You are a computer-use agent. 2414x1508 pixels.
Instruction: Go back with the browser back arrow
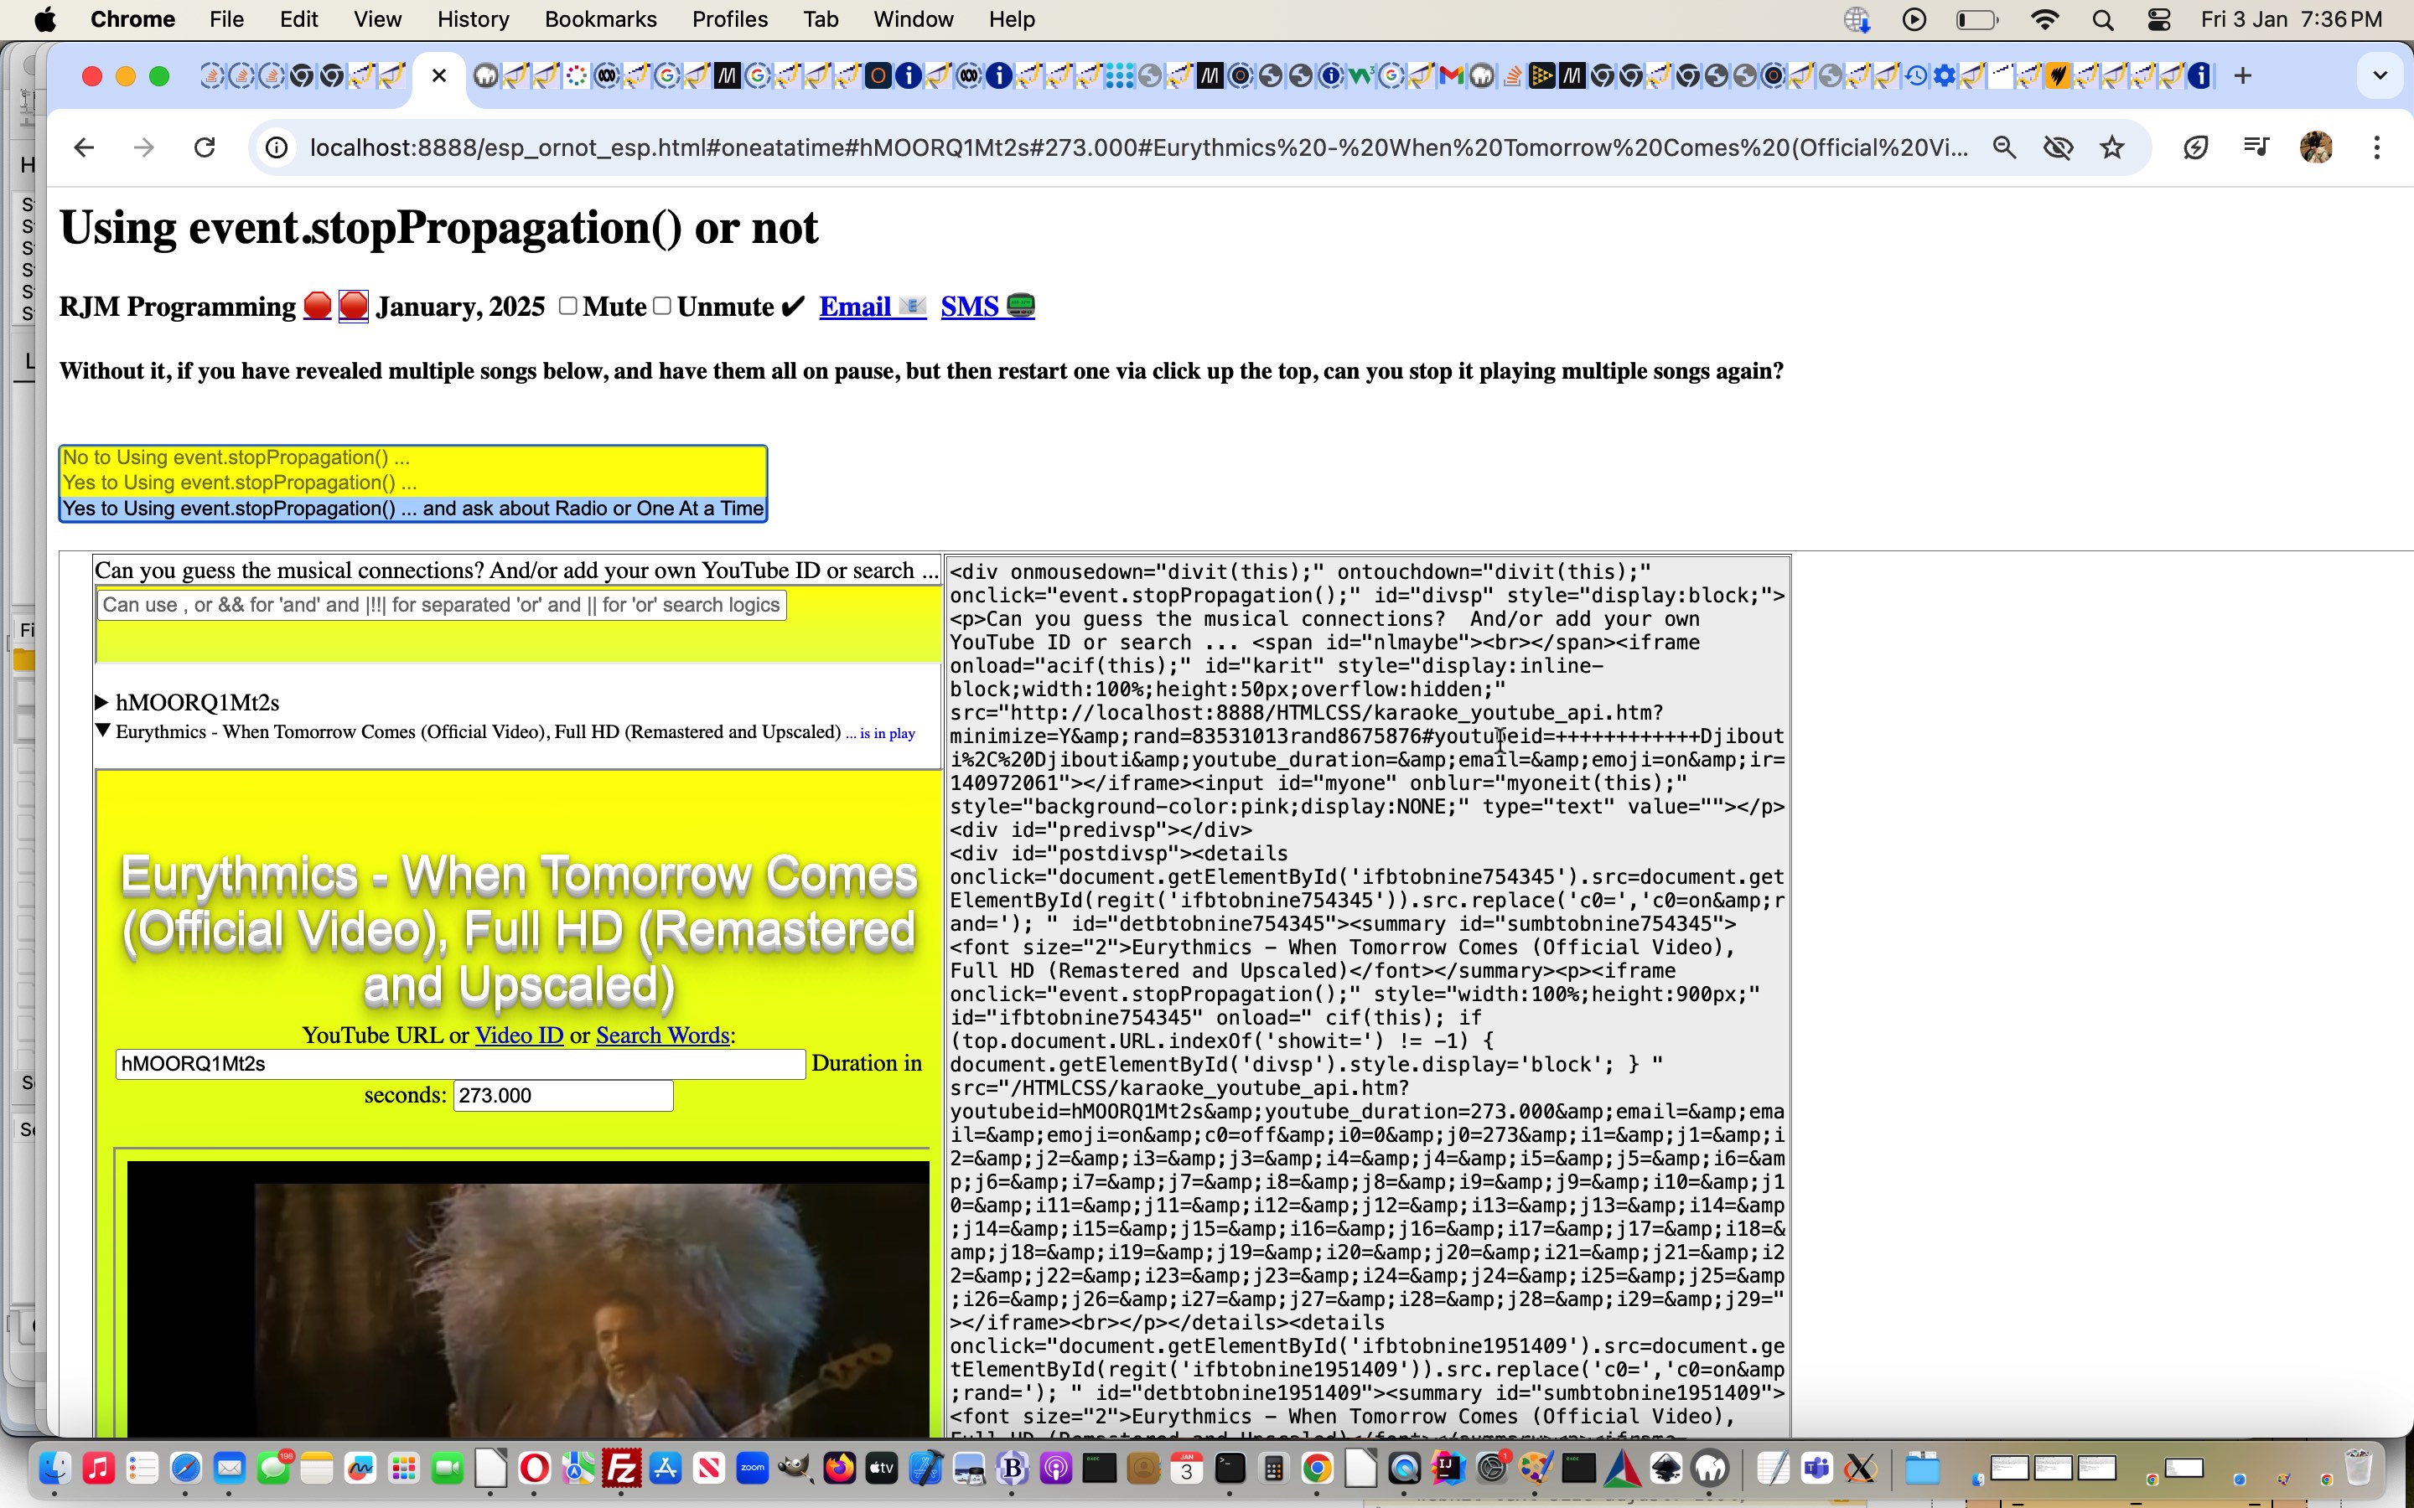click(84, 147)
